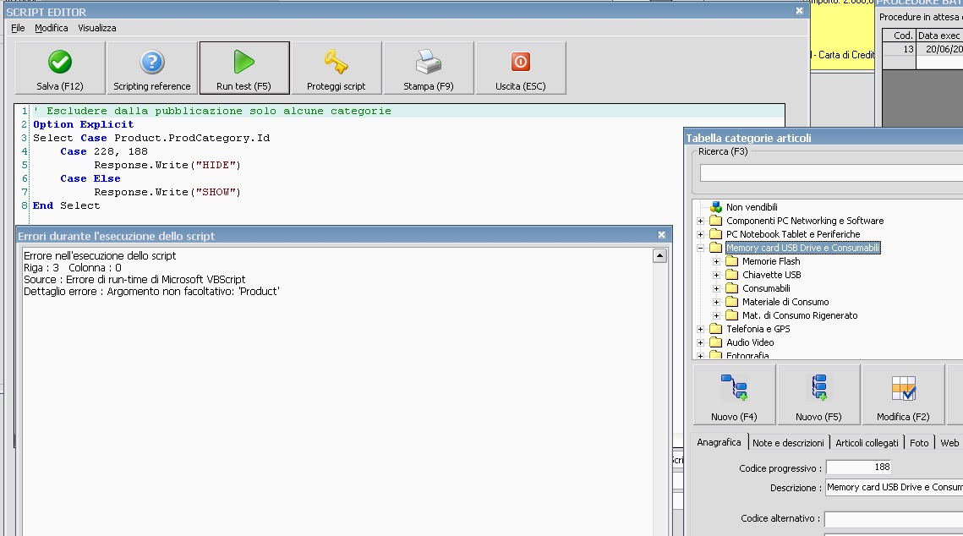Click Ricerca (F3) search field
Image resolution: width=963 pixels, height=536 pixels.
coord(831,173)
